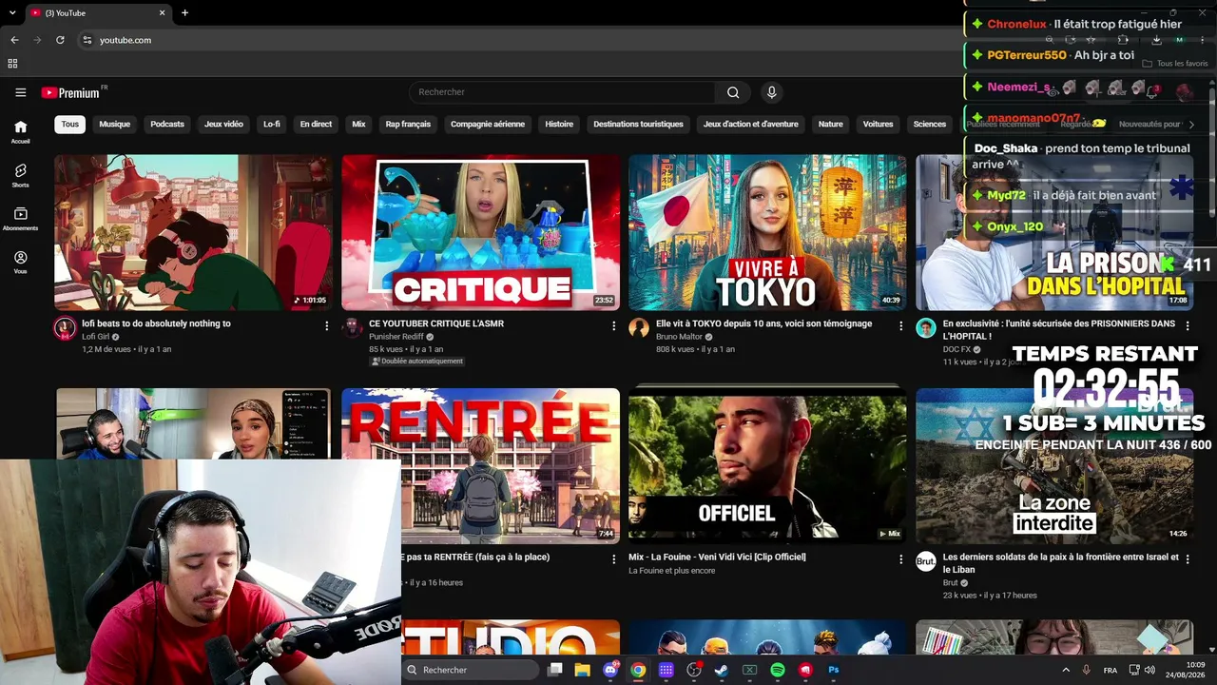Open Abonnements in the YouTube sidebar

click(20, 219)
